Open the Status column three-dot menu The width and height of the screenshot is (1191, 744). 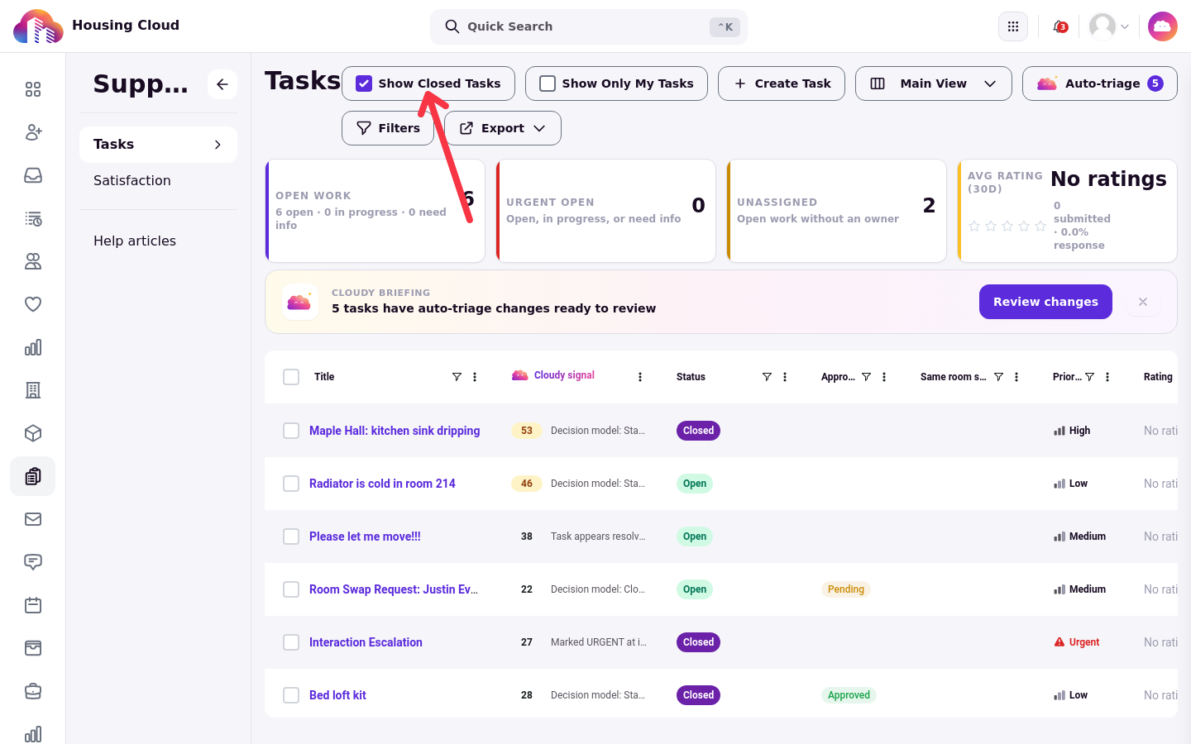pyautogui.click(x=785, y=377)
